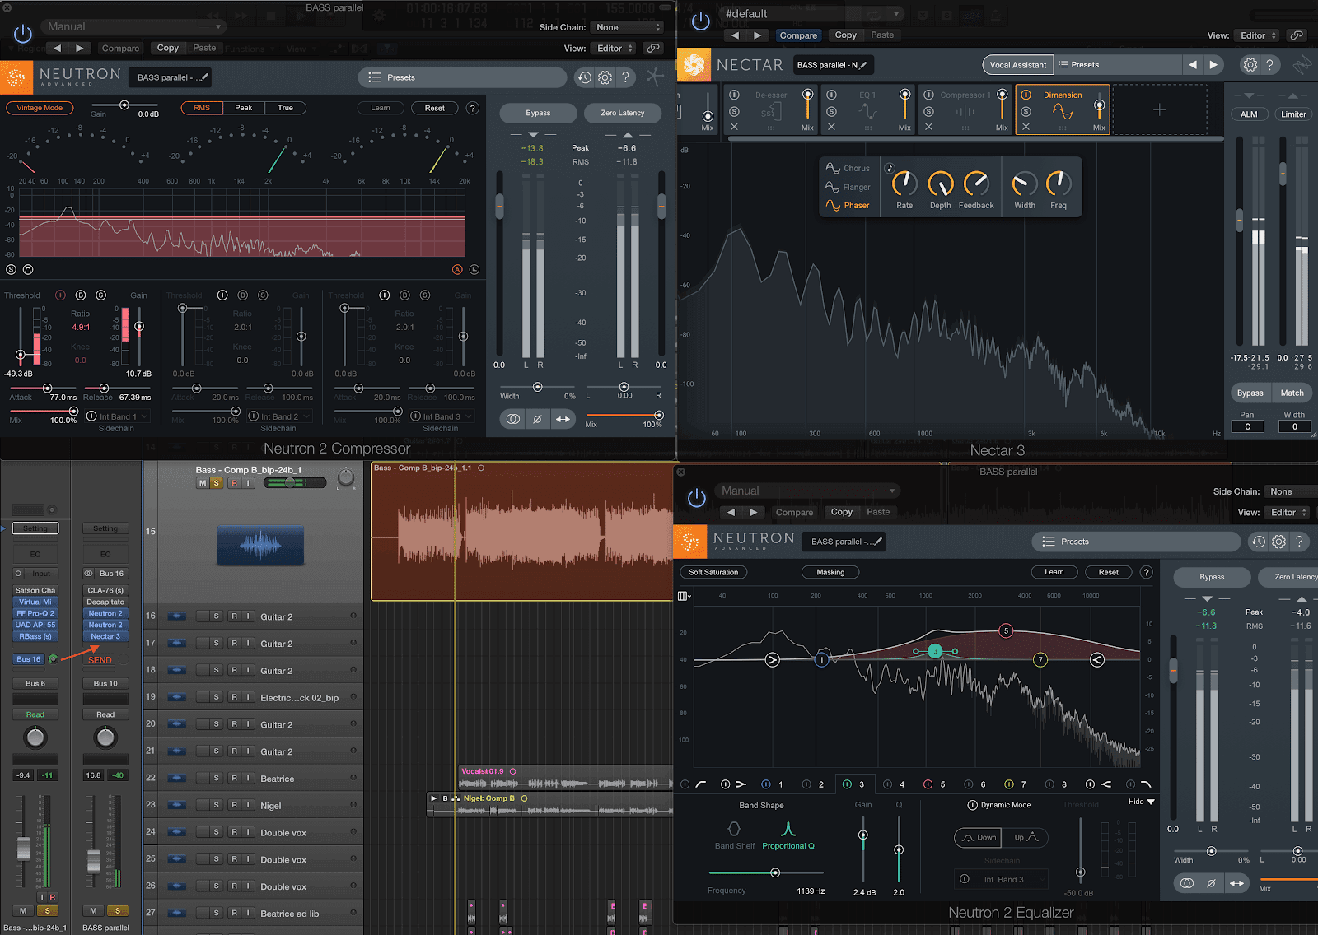
Task: Click EQ node 7 on the curve
Action: pos(1040,660)
